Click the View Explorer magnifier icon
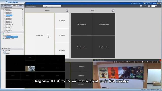This screenshot has width=162, height=91. 3,32
